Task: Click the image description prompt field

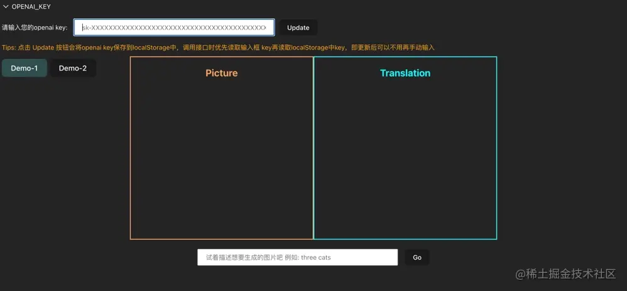Action: point(298,258)
